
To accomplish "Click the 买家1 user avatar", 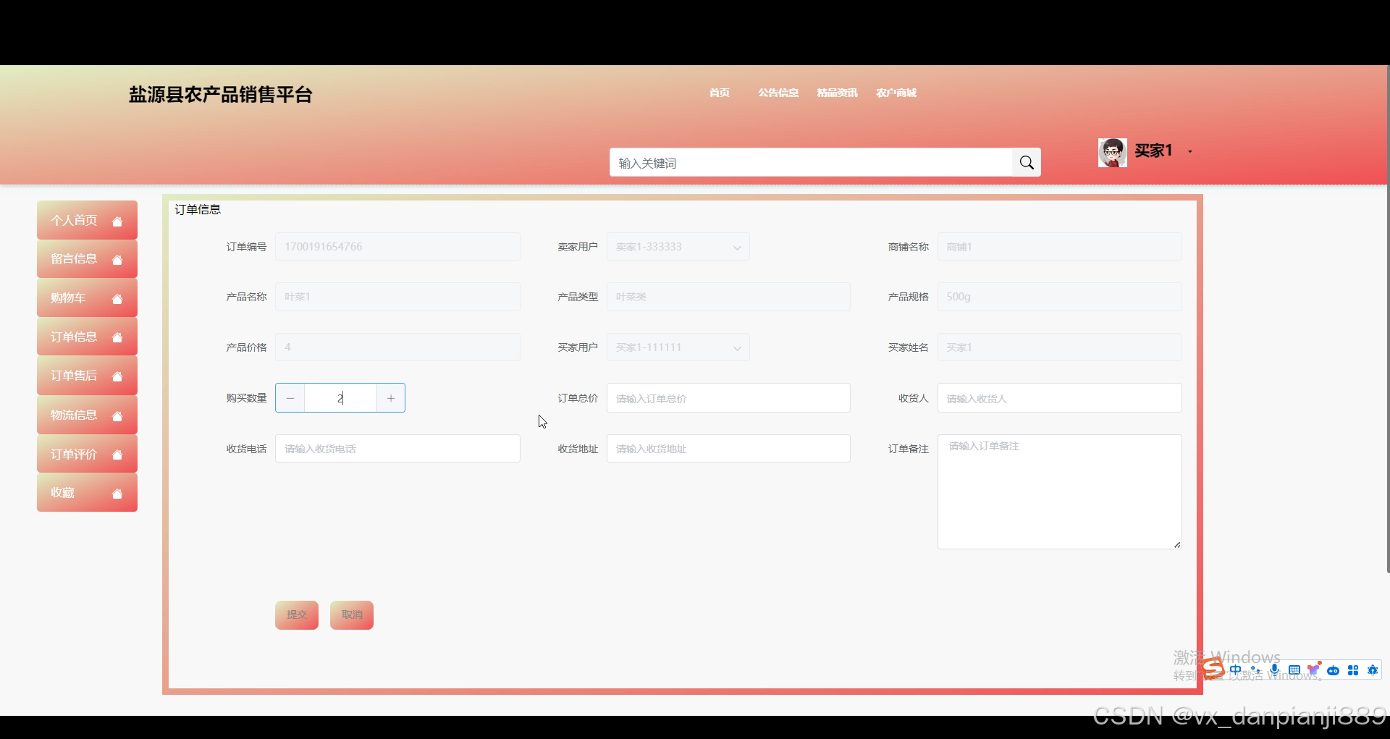I will 1112,152.
